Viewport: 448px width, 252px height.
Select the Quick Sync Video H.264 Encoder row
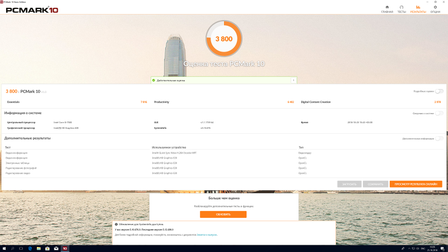(x=223, y=153)
